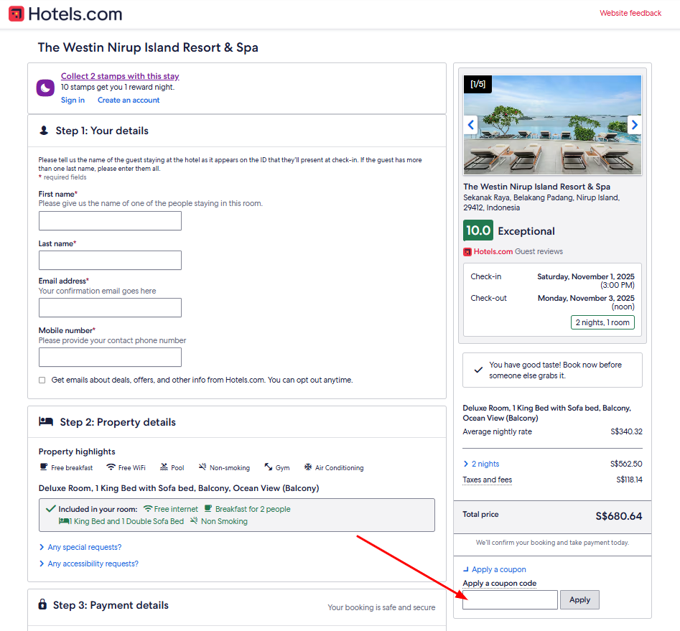Viewport: 680px width, 631px height.
Task: Go to the previous hotel photo
Action: coord(470,124)
